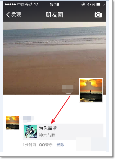
Task: Tap the camera icon to post a moment
Action: coord(98,15)
